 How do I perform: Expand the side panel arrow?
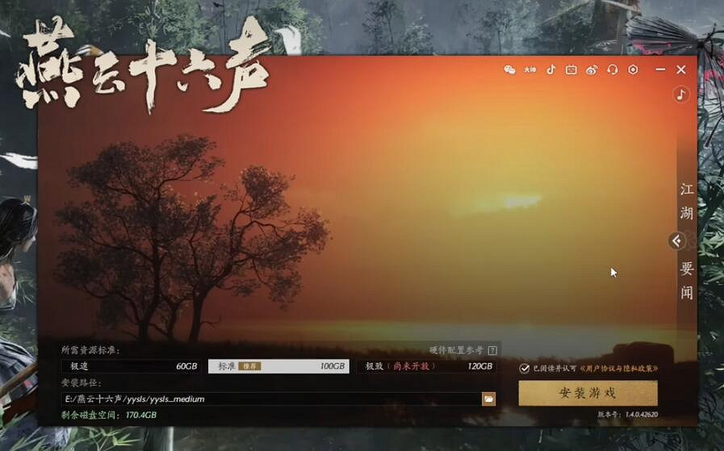click(677, 241)
